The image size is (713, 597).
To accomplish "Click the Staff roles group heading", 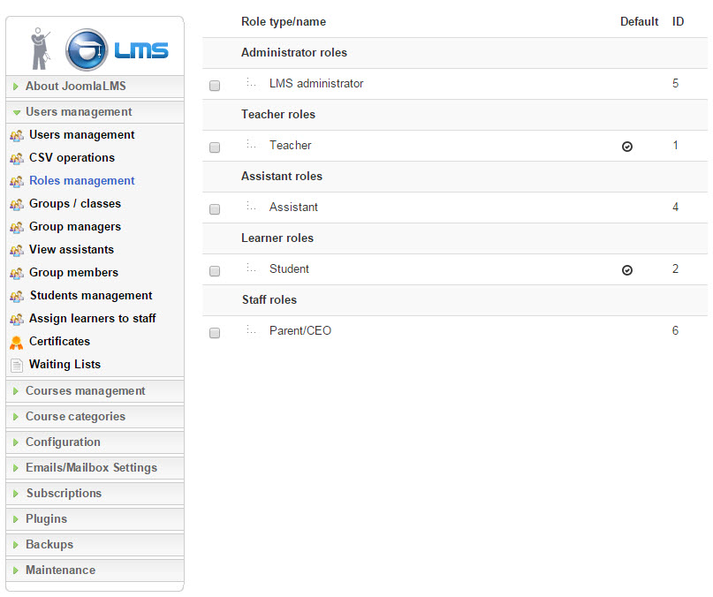I will tap(269, 300).
